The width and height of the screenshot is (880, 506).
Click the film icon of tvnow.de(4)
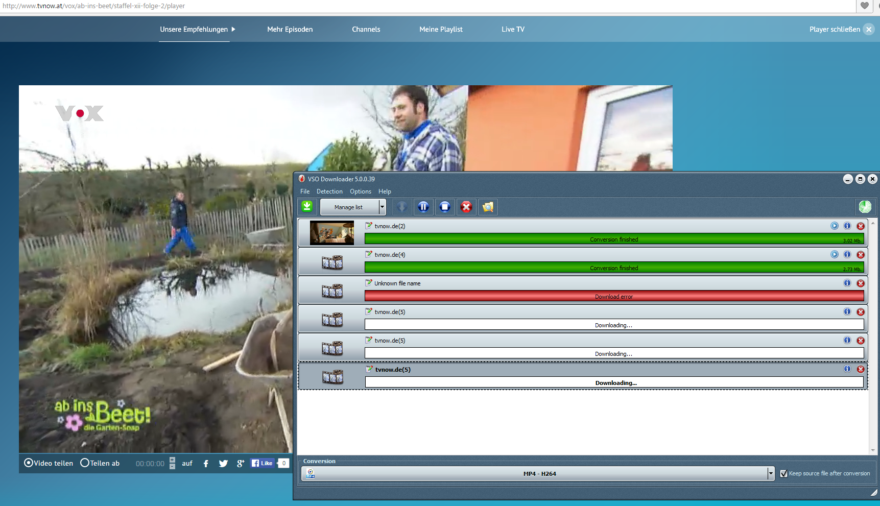[x=332, y=262]
